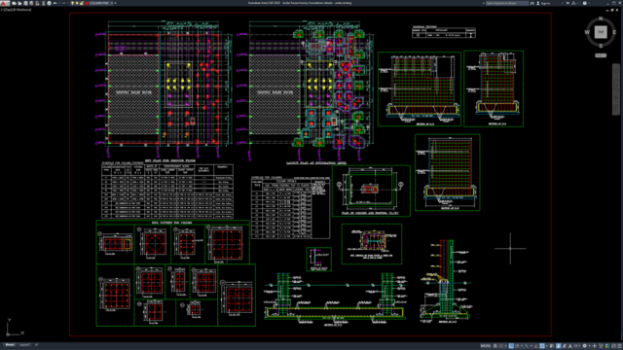
Task: Click the TOP face of the ViewCube
Action: pyautogui.click(x=601, y=32)
